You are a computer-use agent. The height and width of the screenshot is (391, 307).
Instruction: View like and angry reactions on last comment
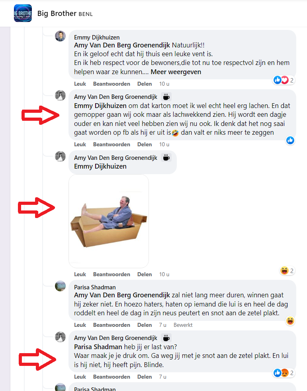284,373
